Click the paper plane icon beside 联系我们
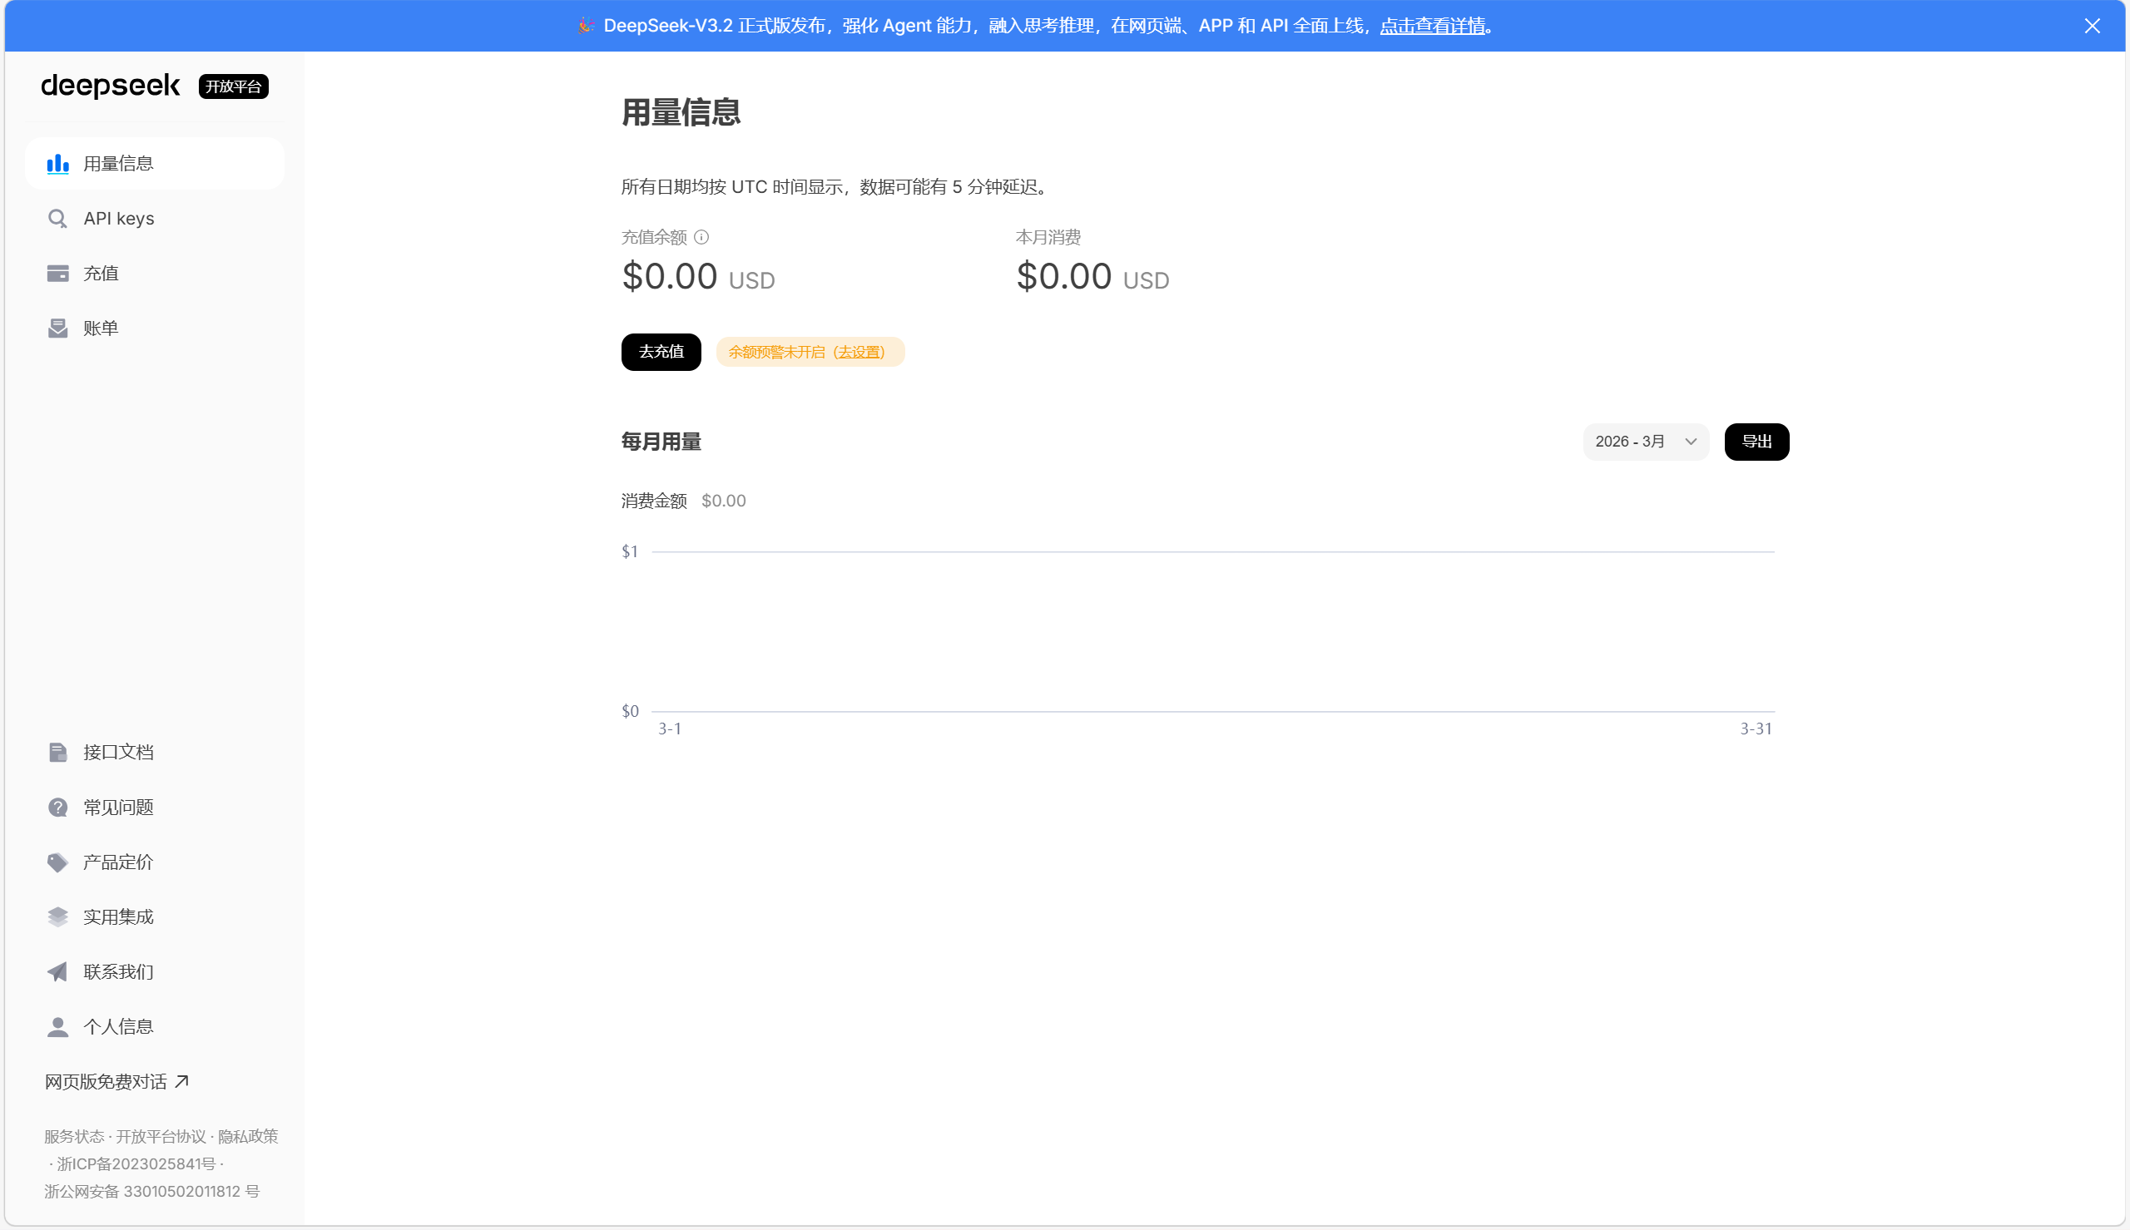Image resolution: width=2130 pixels, height=1230 pixels. [x=57, y=972]
